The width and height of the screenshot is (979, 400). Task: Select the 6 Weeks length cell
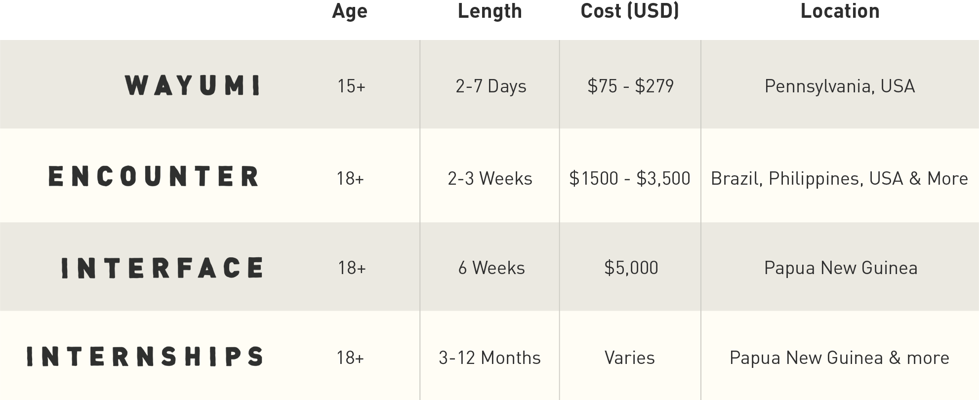click(491, 268)
